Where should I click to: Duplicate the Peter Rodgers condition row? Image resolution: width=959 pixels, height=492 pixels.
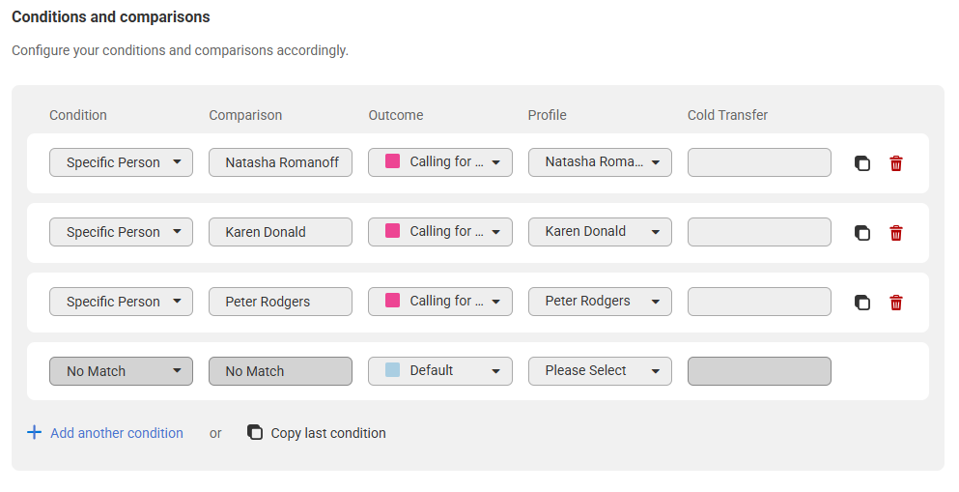(862, 303)
